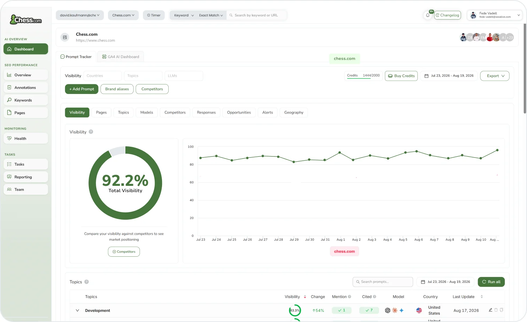Image resolution: width=527 pixels, height=322 pixels.
Task: Open date range picker next to Export
Action: [449, 76]
